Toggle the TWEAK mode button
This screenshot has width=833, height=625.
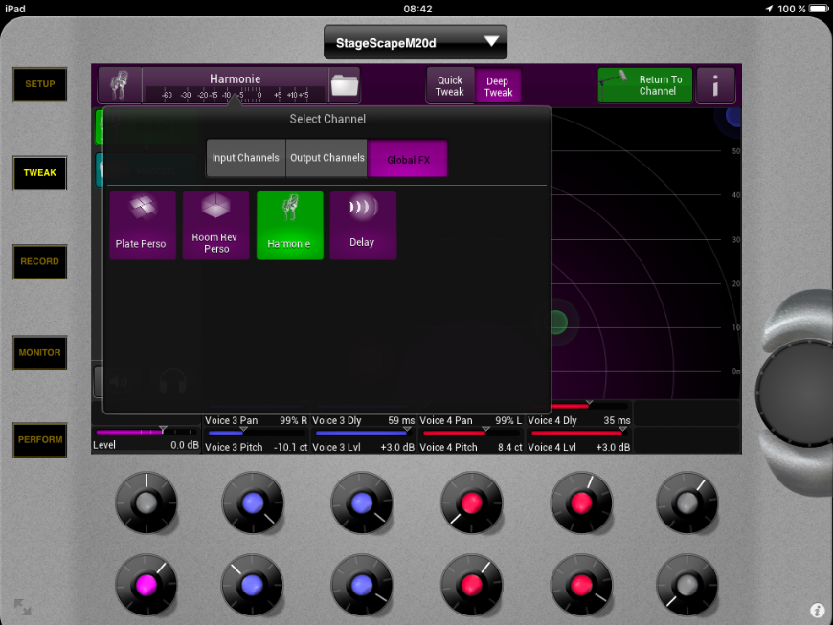pos(40,173)
